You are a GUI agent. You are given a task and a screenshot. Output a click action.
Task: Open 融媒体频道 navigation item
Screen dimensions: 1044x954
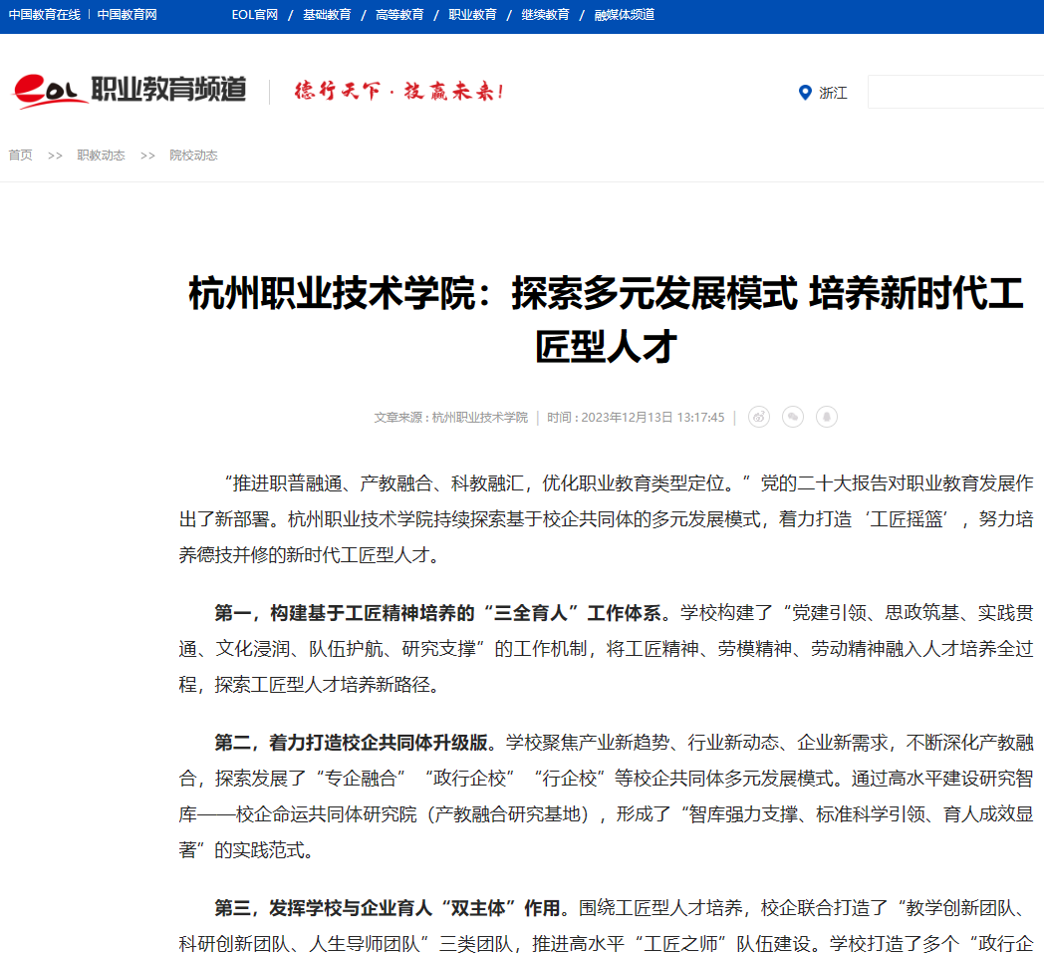tap(625, 15)
